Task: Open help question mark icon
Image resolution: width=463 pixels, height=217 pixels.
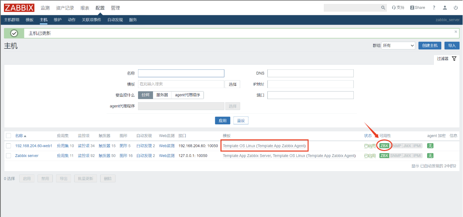Action: coord(434,7)
